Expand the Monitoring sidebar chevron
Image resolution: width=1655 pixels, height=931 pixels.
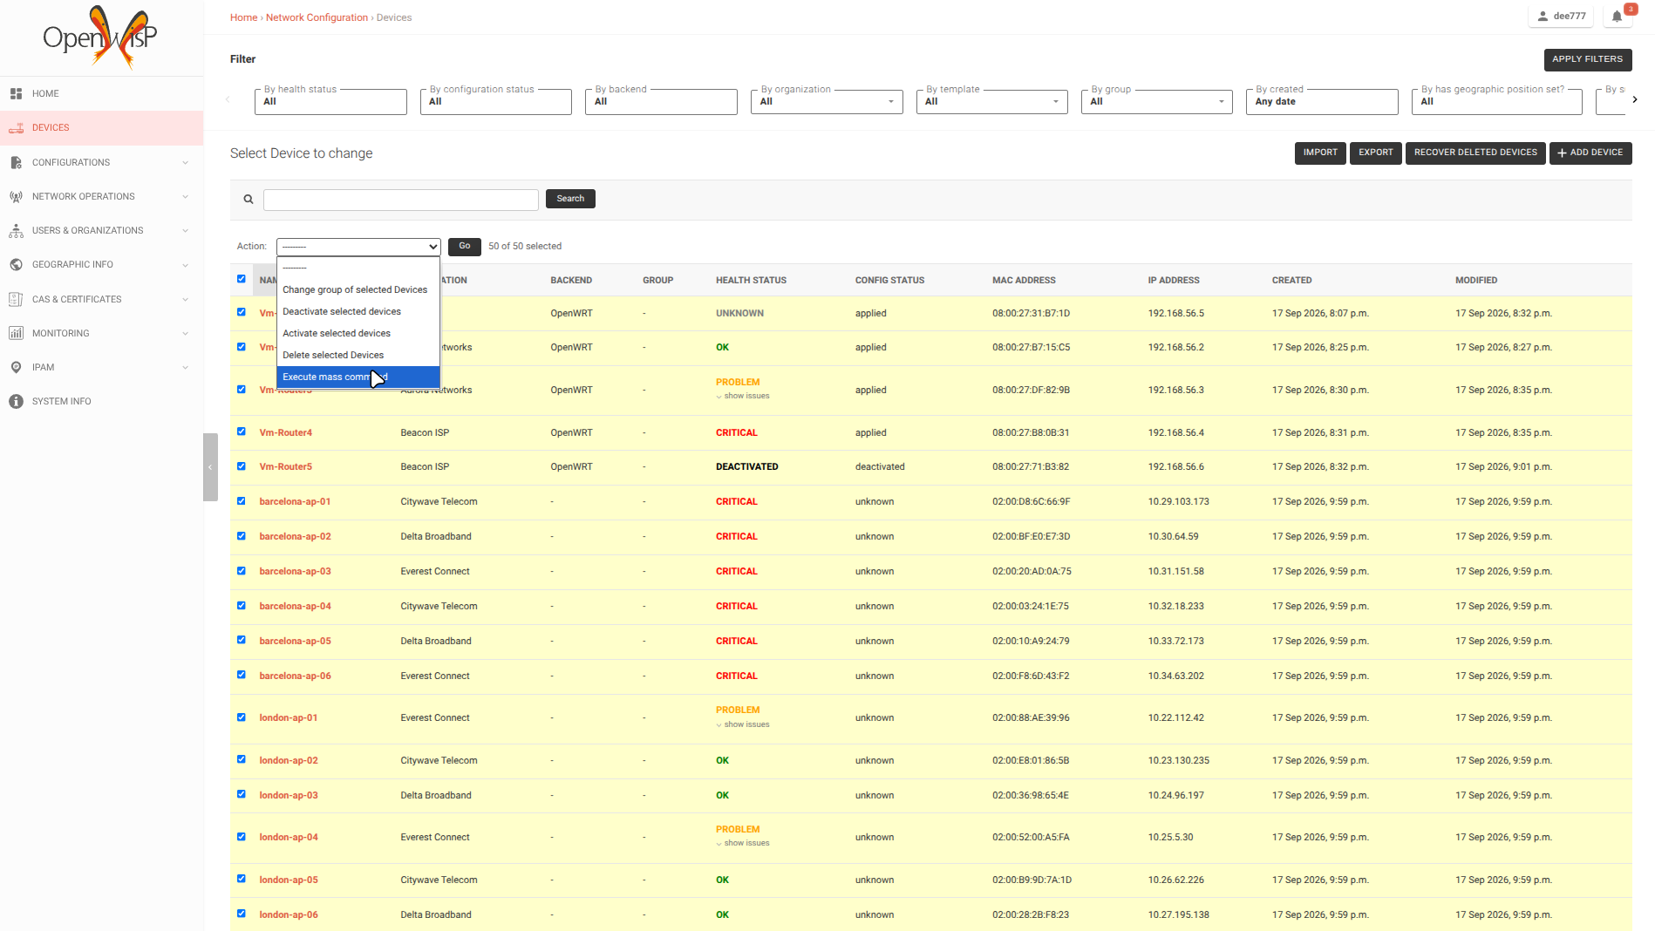coord(185,334)
